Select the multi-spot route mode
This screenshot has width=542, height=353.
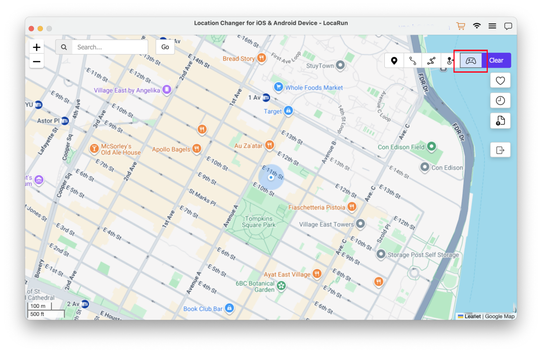click(x=431, y=60)
